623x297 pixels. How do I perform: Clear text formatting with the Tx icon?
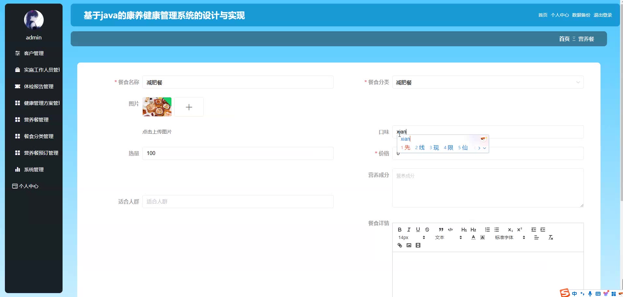(x=551, y=237)
